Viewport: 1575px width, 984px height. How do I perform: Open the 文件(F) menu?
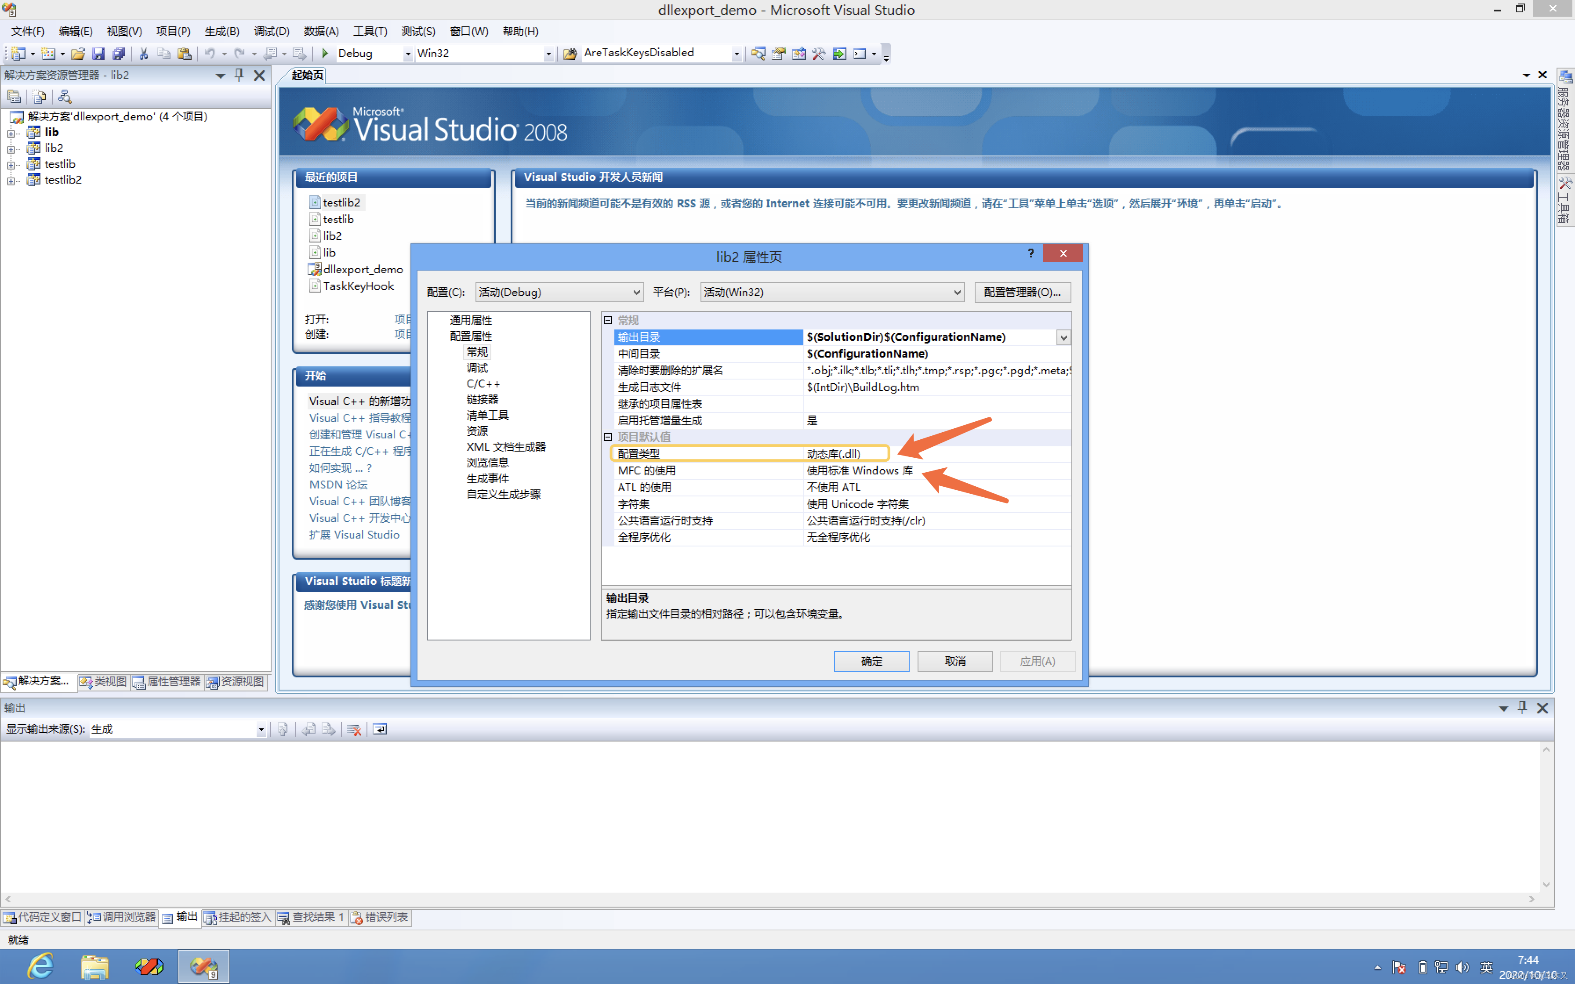click(x=27, y=31)
